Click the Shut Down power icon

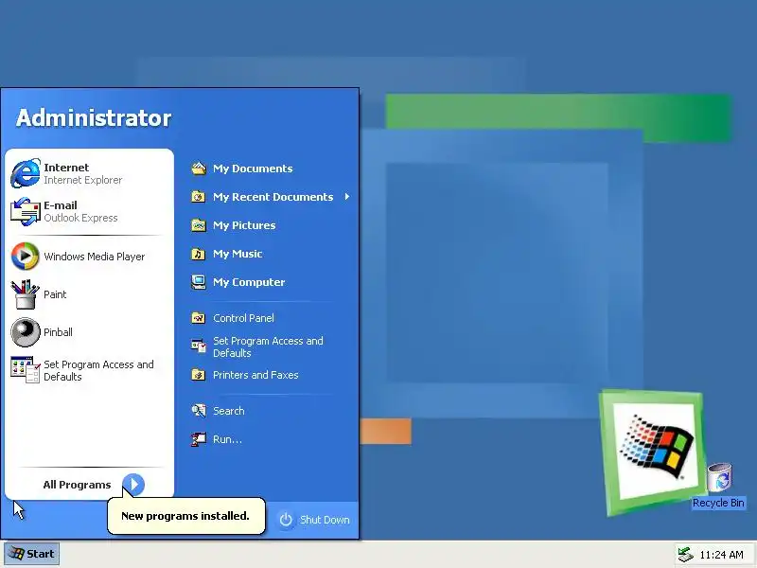click(286, 520)
